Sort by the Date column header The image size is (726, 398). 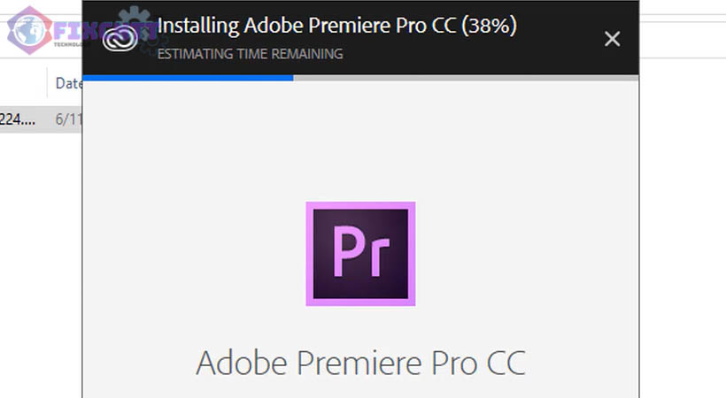tap(68, 83)
